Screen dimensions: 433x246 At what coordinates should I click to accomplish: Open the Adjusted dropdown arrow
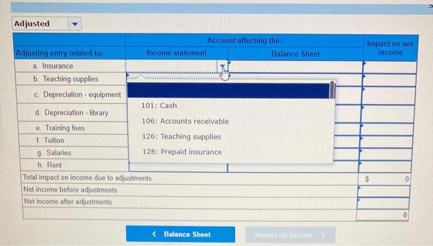75,23
